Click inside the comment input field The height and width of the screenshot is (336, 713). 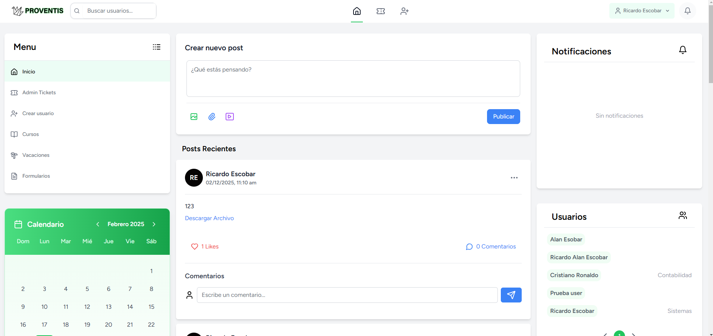pos(347,295)
